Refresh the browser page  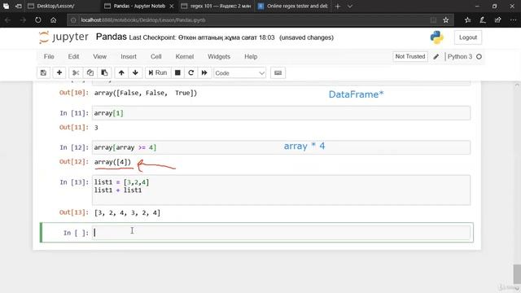point(38,20)
